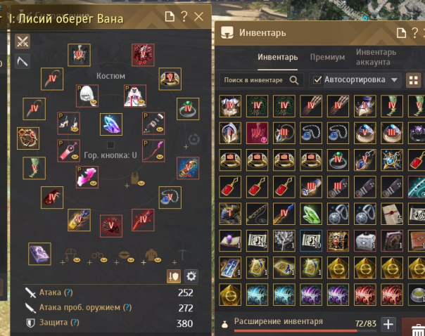Viewport: 425px width, 336px height.
Task: Select the crossed swords combat gear icon
Action: (23, 41)
